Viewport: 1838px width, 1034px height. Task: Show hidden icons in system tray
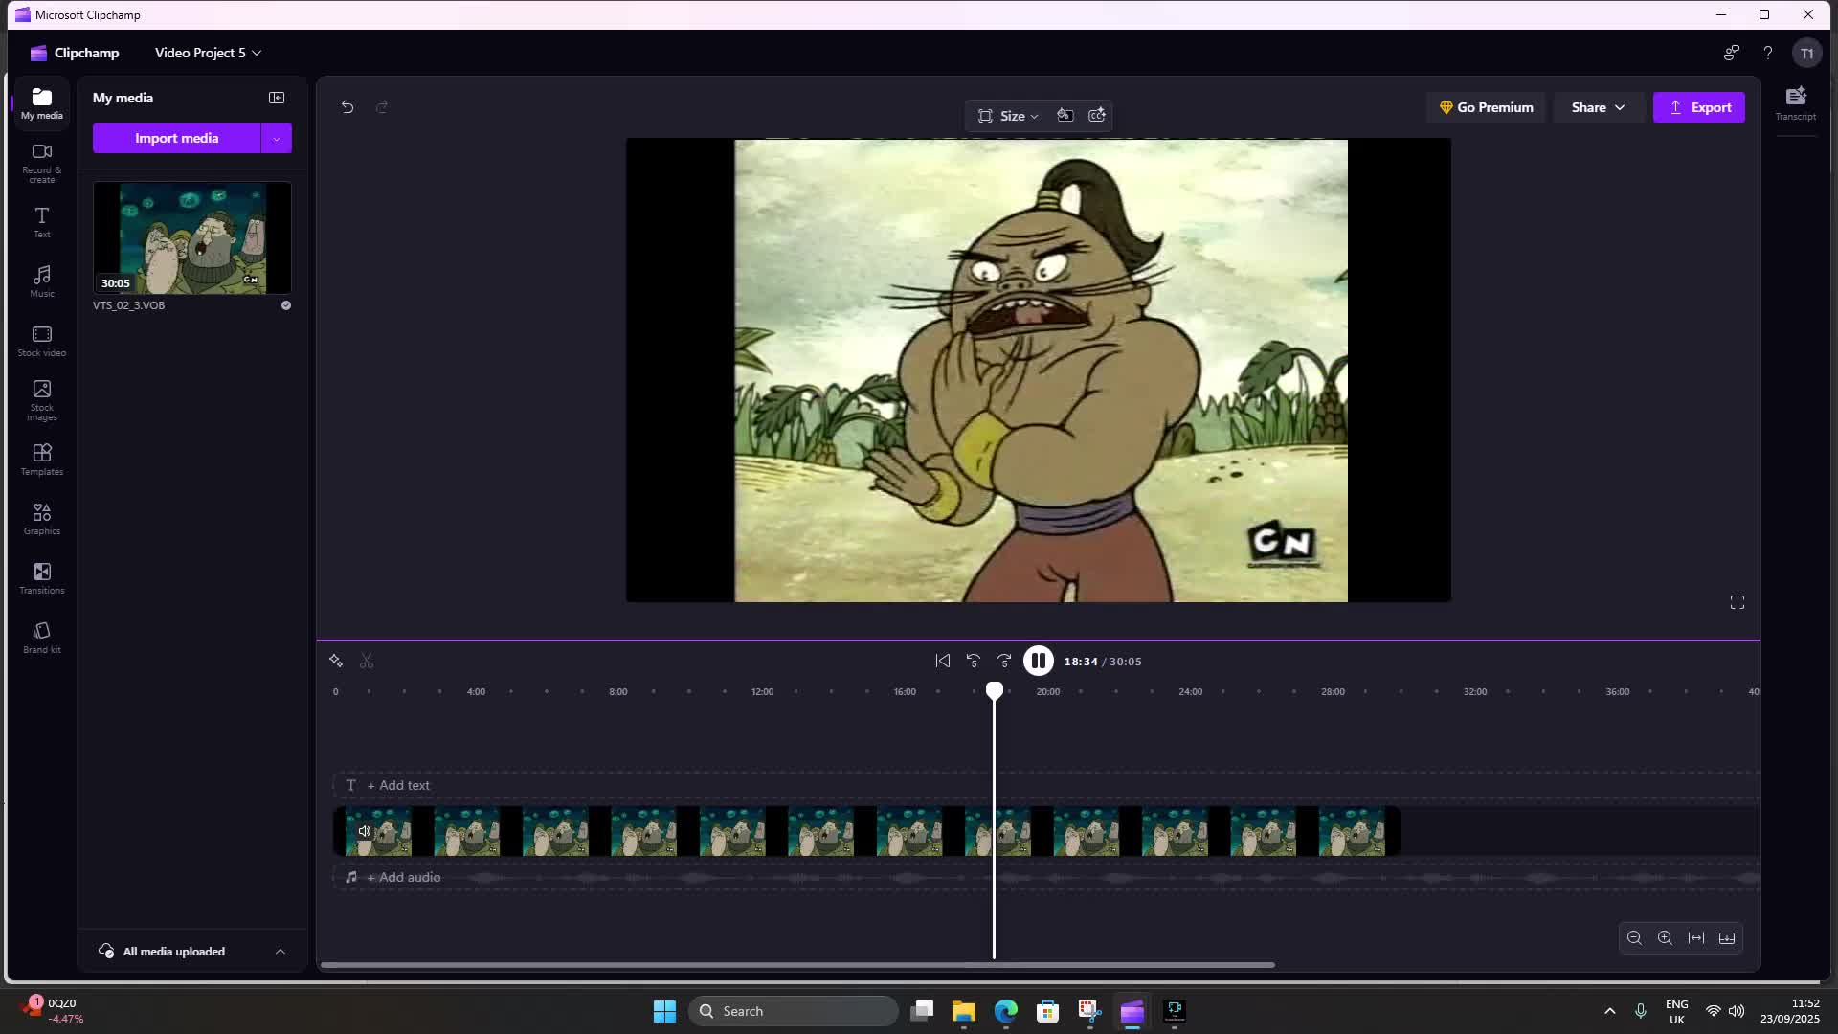[1609, 1011]
